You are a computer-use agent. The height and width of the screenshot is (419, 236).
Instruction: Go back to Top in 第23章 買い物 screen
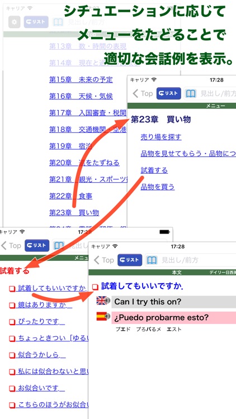coord(143,93)
